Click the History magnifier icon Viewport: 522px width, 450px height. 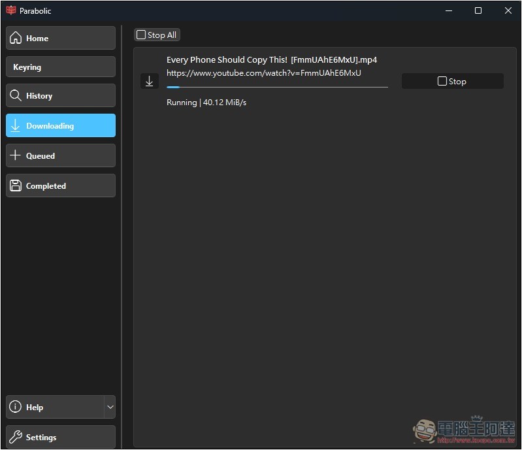tap(16, 96)
